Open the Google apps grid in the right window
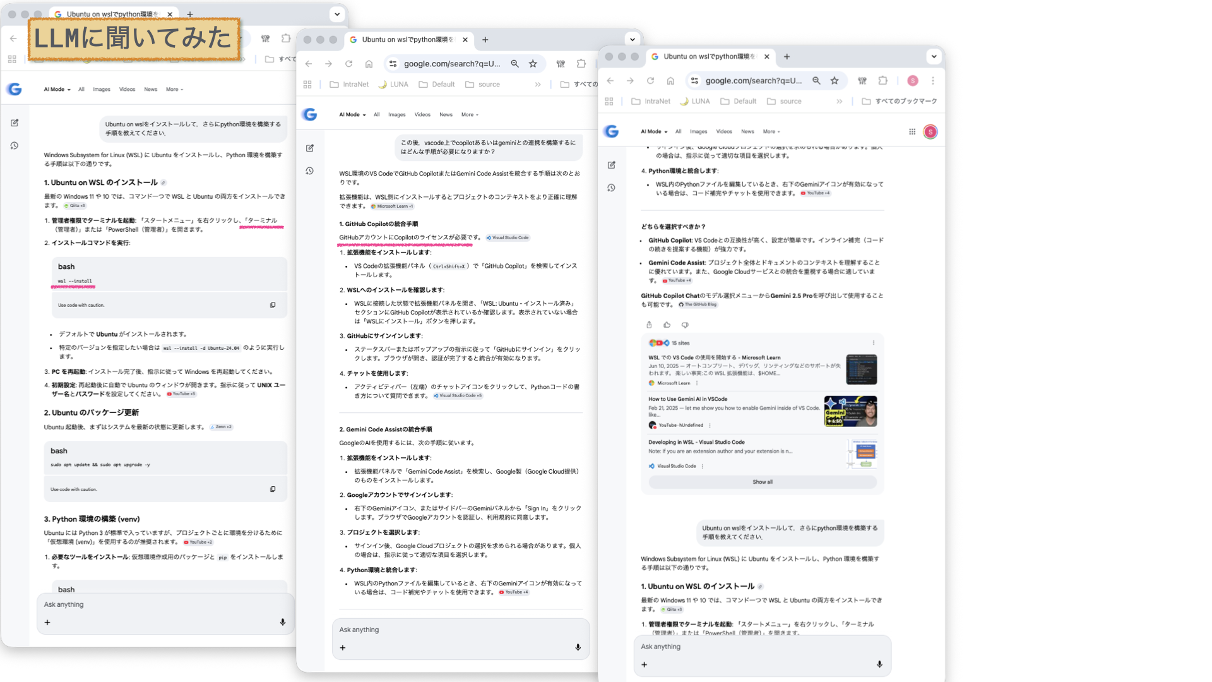 pos(912,131)
